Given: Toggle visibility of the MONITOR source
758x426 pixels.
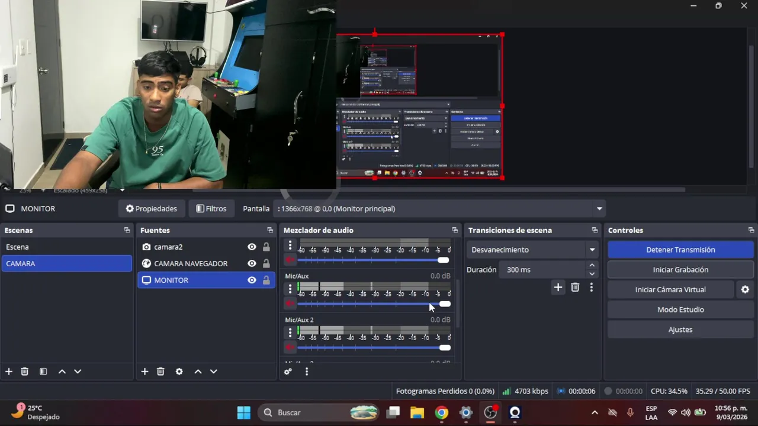Looking at the screenshot, I should click(252, 280).
